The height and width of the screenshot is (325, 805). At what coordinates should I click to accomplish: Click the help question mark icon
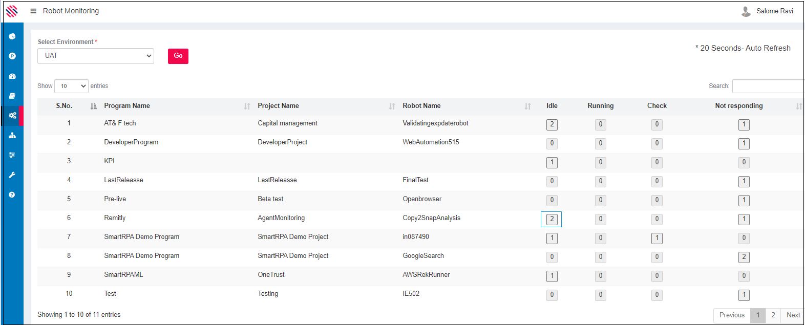tap(12, 195)
